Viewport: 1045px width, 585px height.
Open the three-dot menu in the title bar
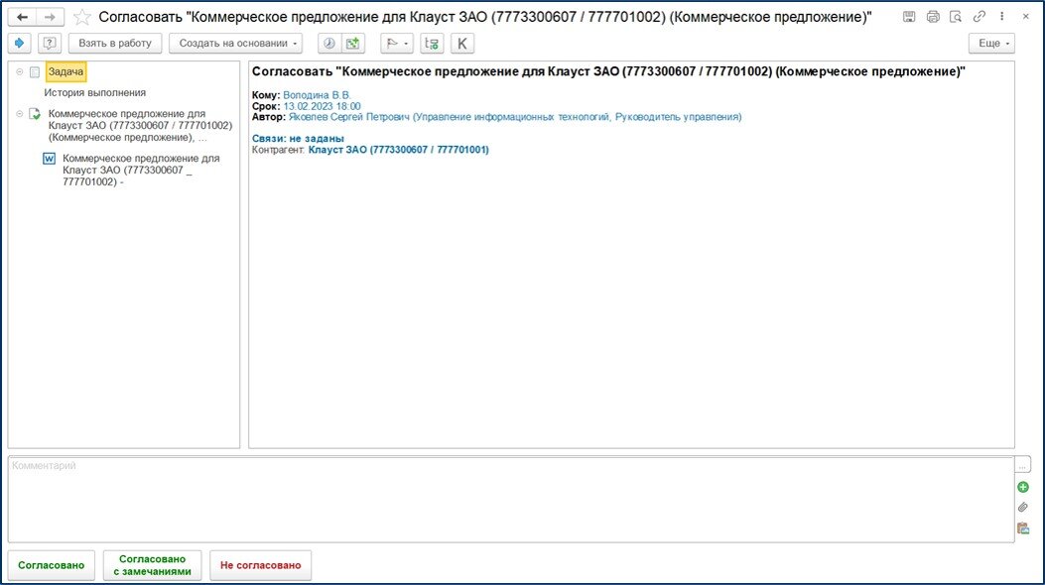(1000, 16)
